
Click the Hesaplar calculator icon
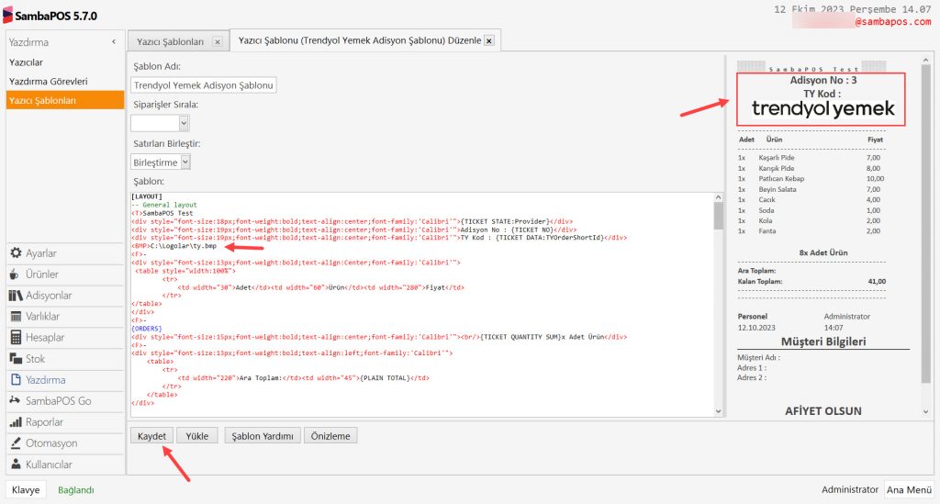(x=17, y=338)
